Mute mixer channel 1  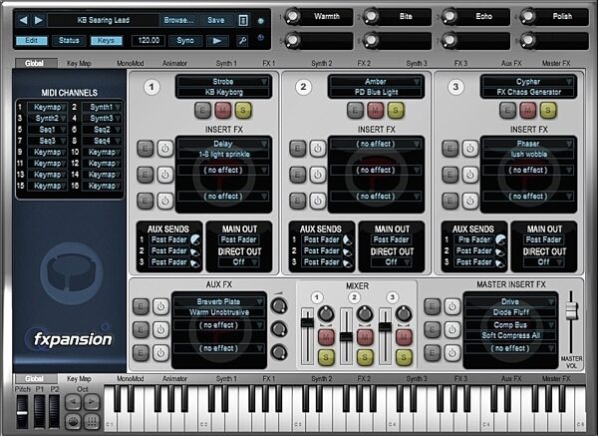pyautogui.click(x=326, y=337)
